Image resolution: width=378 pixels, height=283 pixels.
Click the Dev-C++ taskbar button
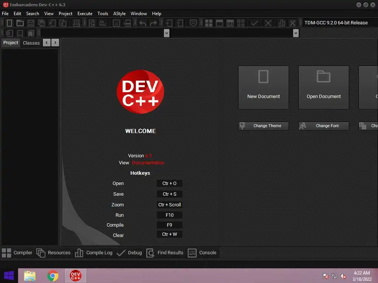coord(75,276)
